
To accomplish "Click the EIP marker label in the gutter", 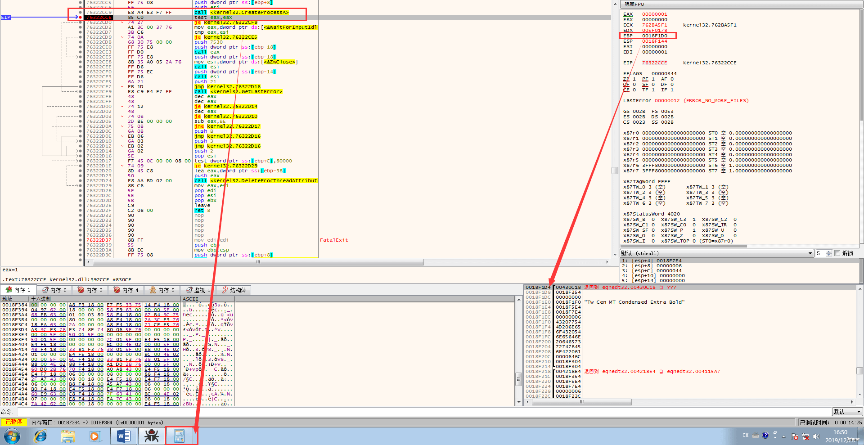I will click(5, 18).
